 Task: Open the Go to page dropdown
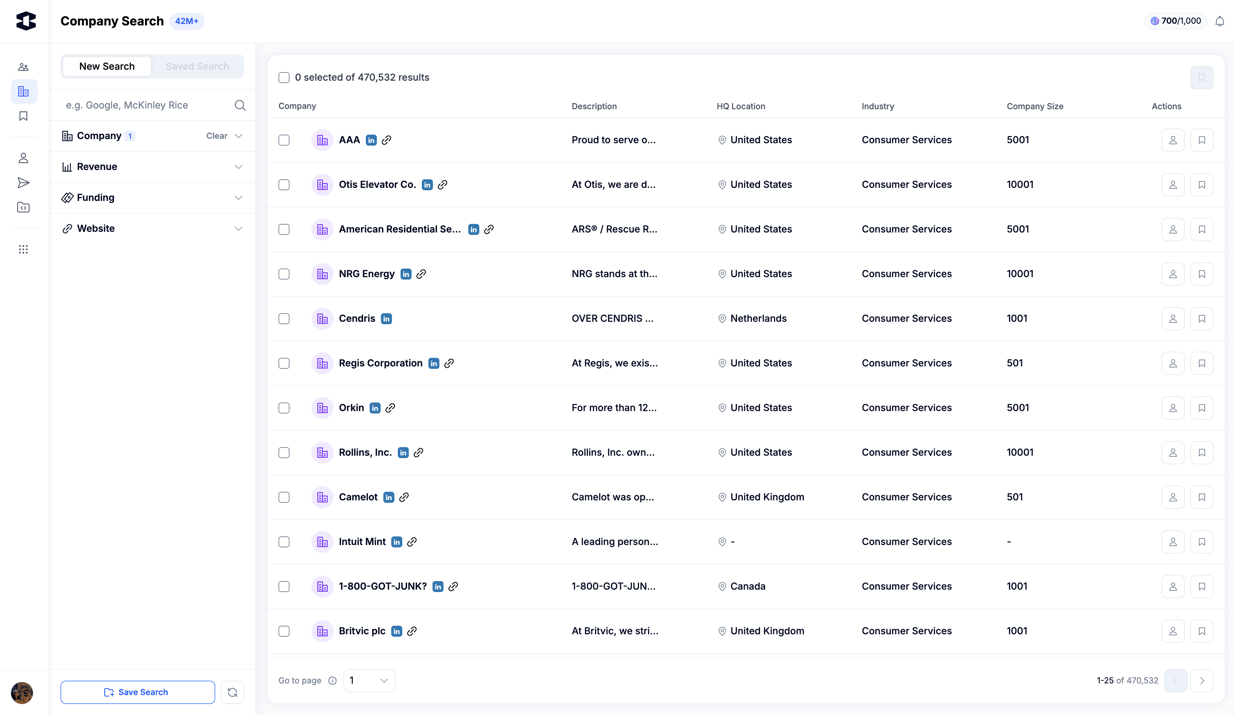369,680
